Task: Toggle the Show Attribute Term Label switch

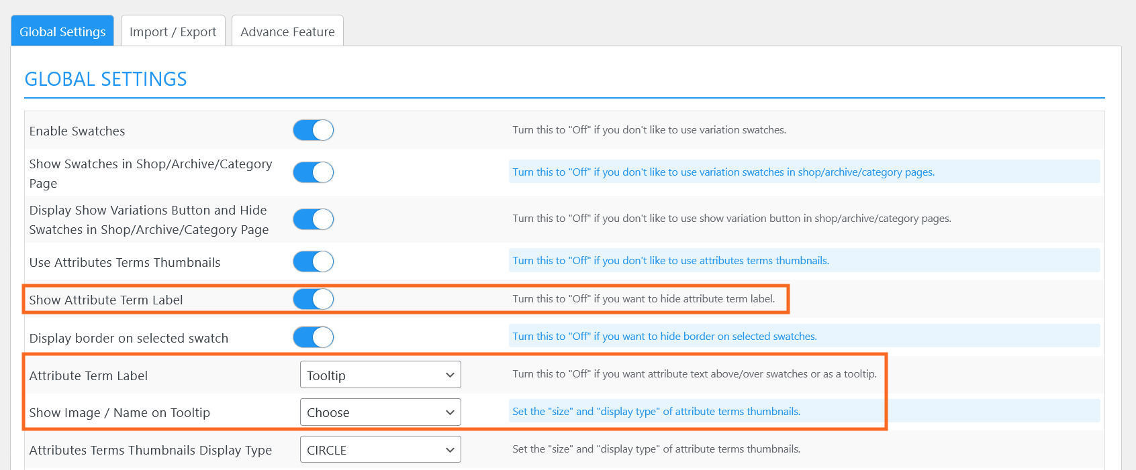Action: 313,299
